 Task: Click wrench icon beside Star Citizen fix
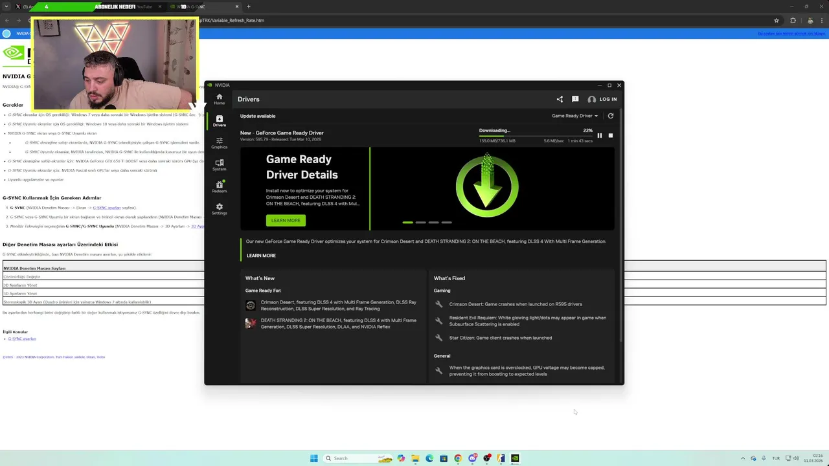coord(438,338)
